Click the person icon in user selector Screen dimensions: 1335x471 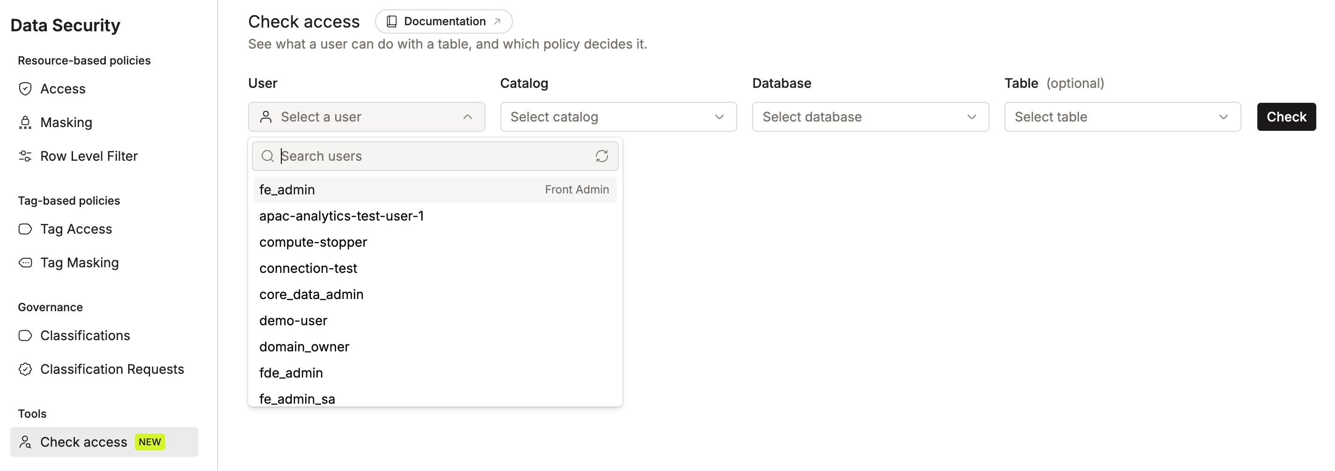(x=266, y=116)
